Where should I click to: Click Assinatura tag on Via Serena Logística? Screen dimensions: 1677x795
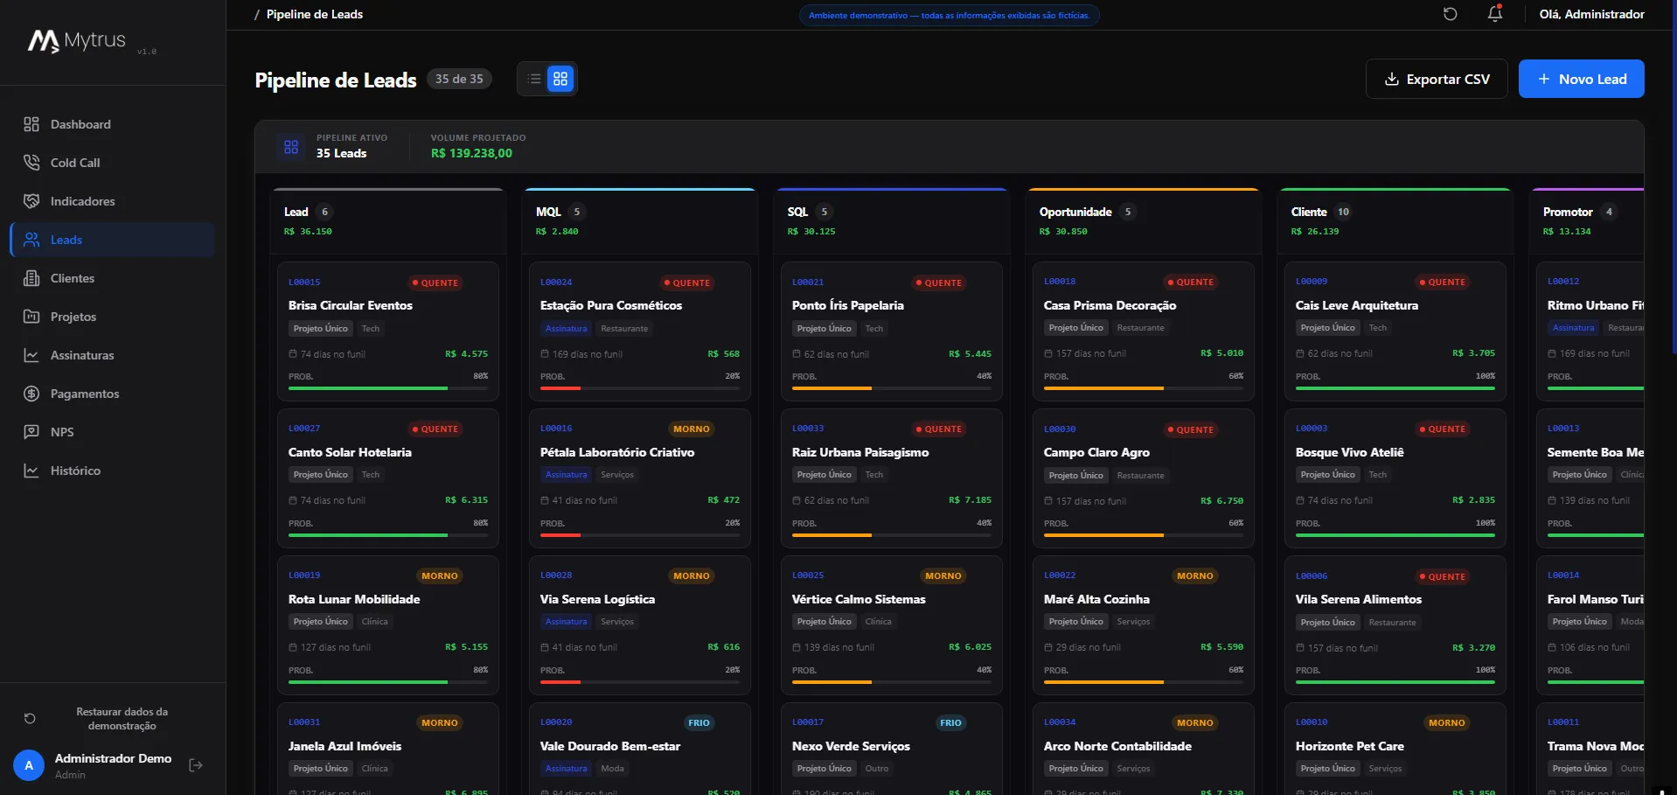coord(566,622)
